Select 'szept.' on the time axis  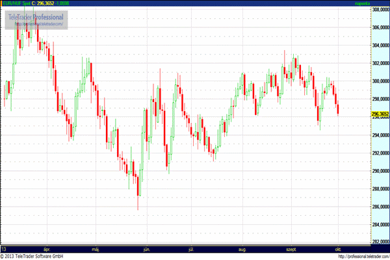pos(291,249)
